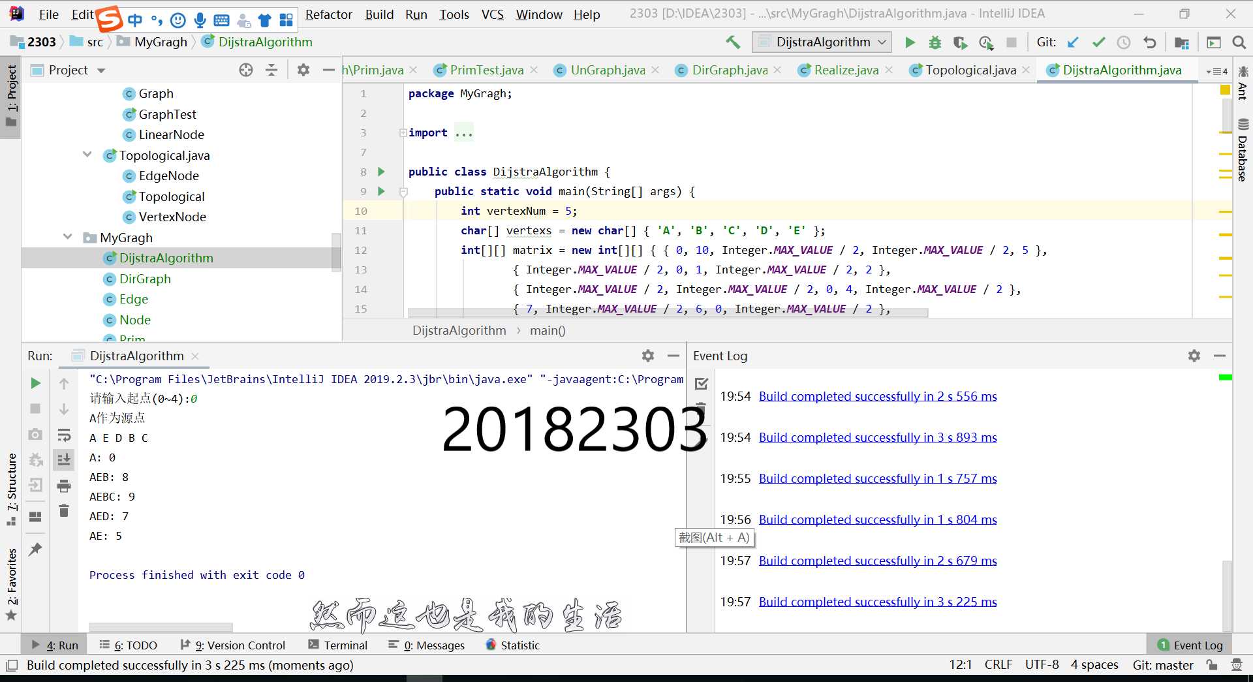
Task: Open the Refactor menu
Action: click(x=328, y=14)
